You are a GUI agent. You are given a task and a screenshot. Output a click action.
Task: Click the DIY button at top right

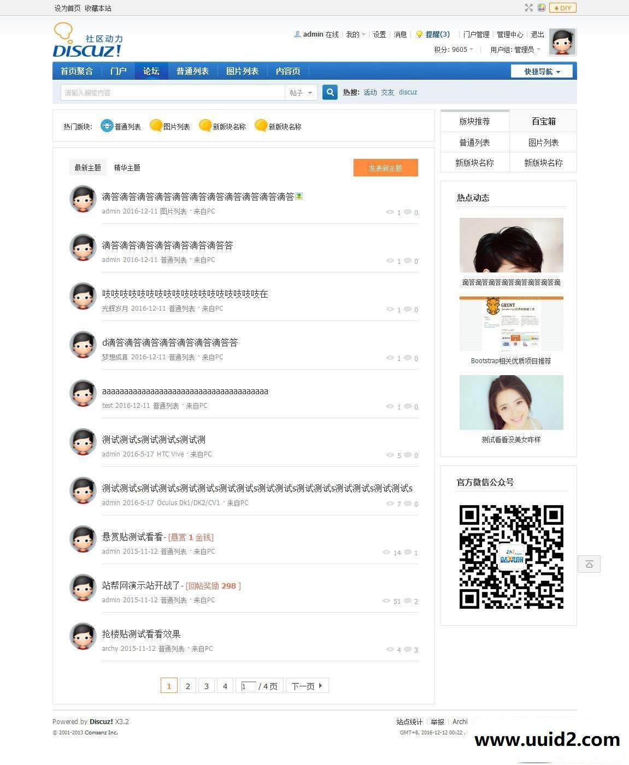point(562,8)
